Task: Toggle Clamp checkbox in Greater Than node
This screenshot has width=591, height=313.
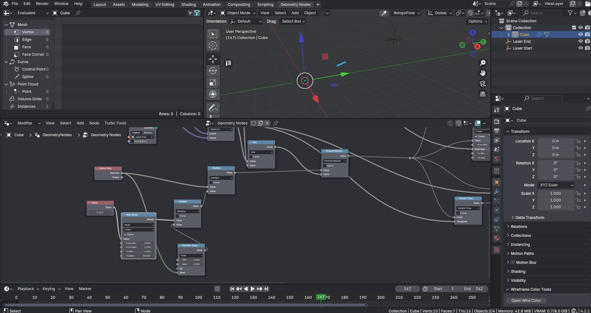Action: [458, 213]
